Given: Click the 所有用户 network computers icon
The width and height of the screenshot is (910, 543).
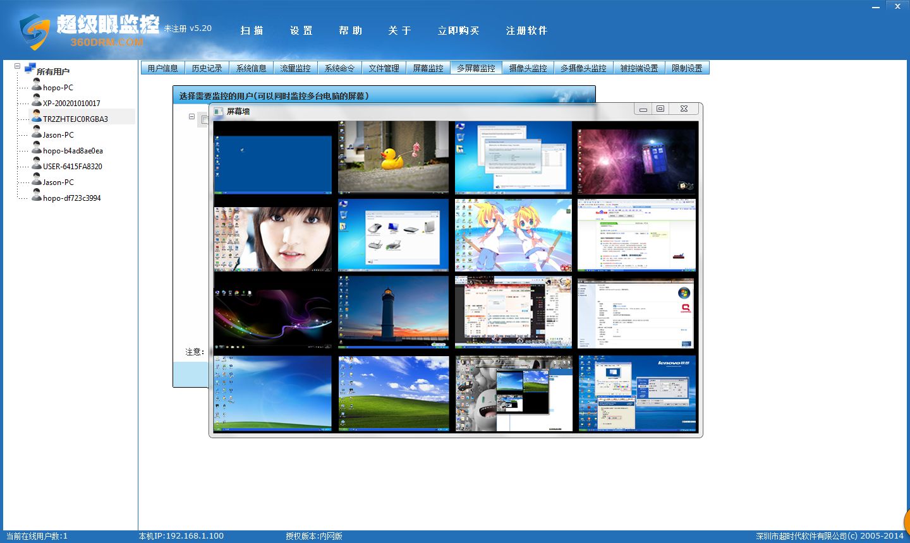Looking at the screenshot, I should [x=30, y=68].
